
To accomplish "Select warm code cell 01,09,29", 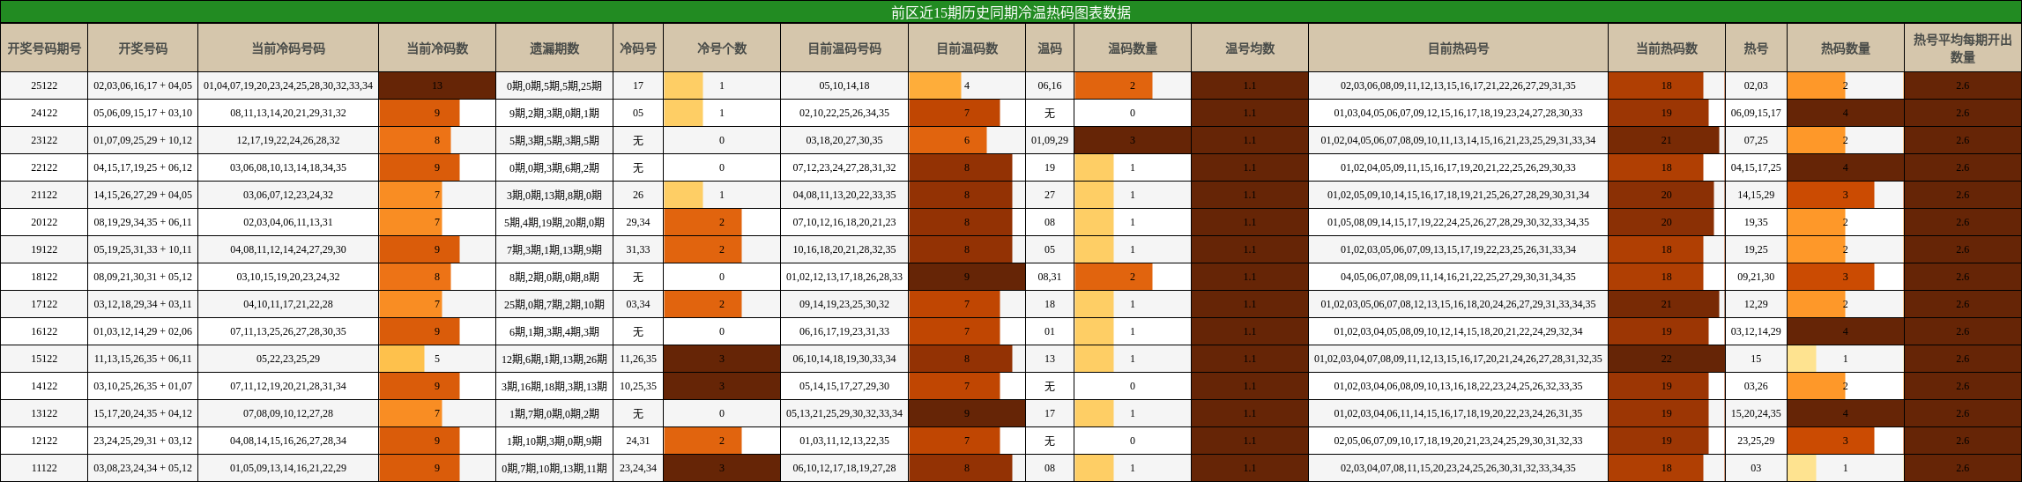I will click(1050, 140).
